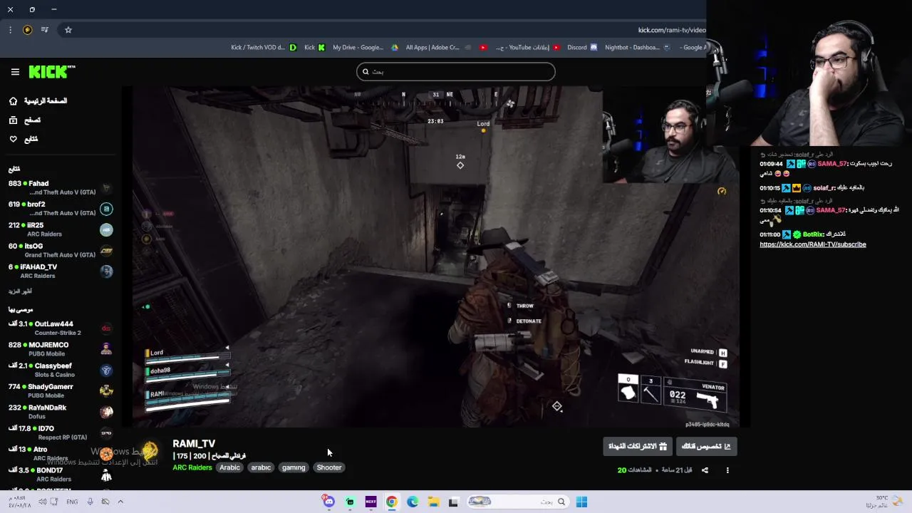Click تخصيص قناتك customize channel button
This screenshot has height=513, width=912.
point(706,446)
